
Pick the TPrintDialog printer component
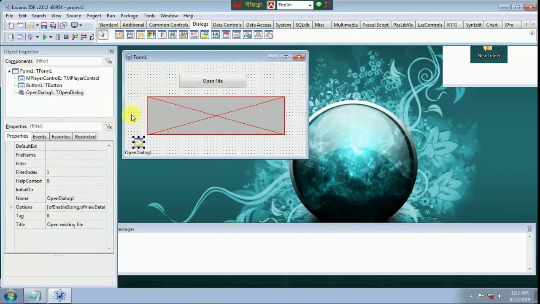point(258,35)
